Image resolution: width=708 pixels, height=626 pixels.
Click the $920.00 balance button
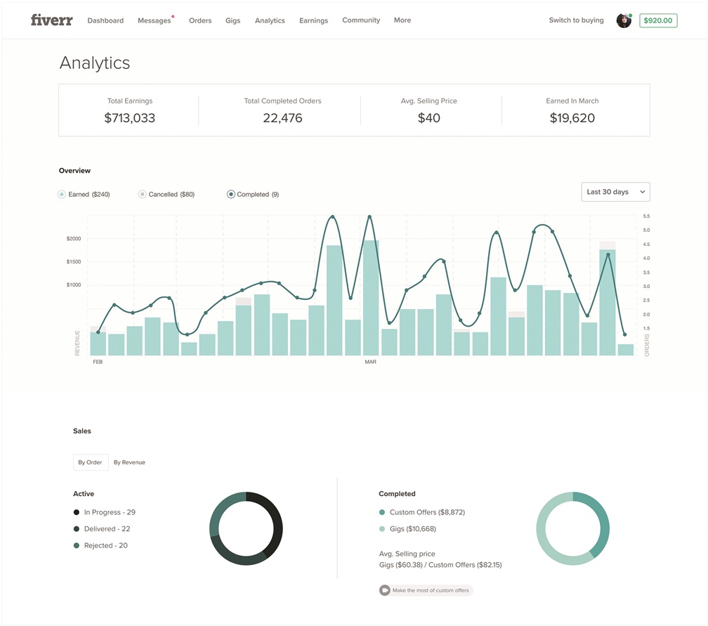click(658, 21)
